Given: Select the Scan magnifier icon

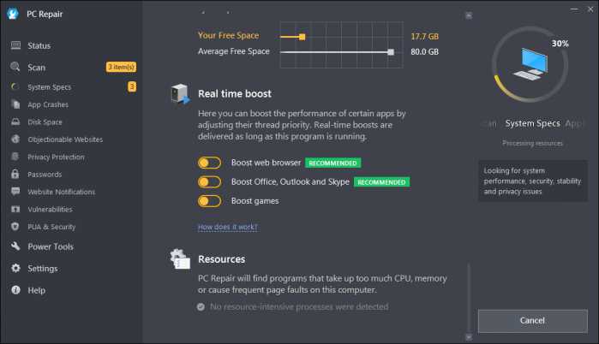Looking at the screenshot, I should pos(15,67).
